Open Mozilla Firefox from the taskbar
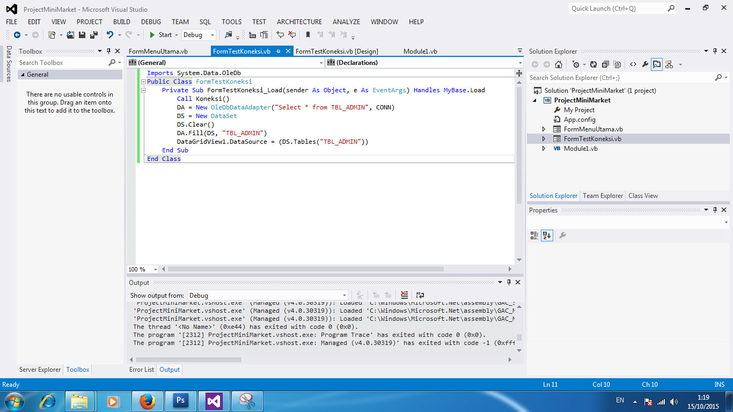The width and height of the screenshot is (733, 412). pyautogui.click(x=147, y=400)
